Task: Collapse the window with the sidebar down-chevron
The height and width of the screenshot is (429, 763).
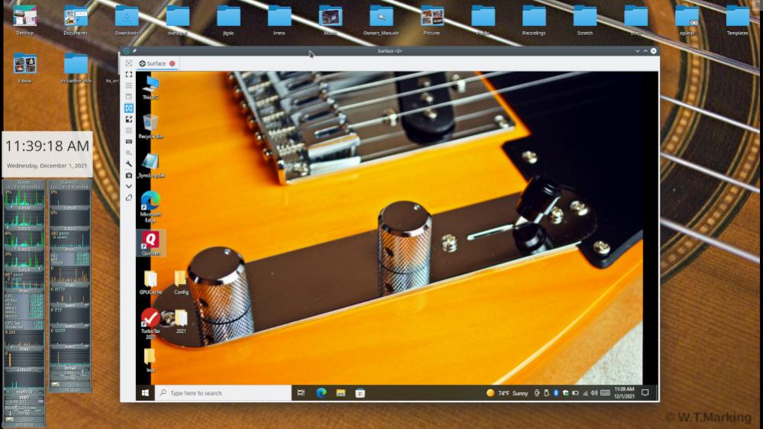Action: pos(128,186)
